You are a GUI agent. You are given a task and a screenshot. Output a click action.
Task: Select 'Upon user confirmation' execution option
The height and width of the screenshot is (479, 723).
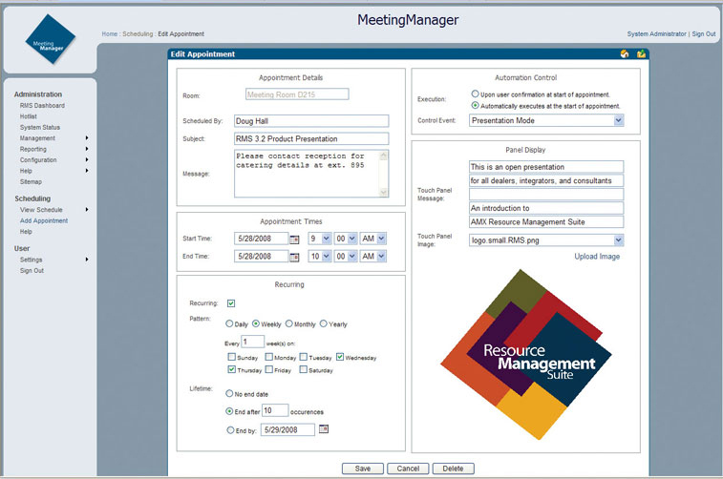pyautogui.click(x=476, y=94)
